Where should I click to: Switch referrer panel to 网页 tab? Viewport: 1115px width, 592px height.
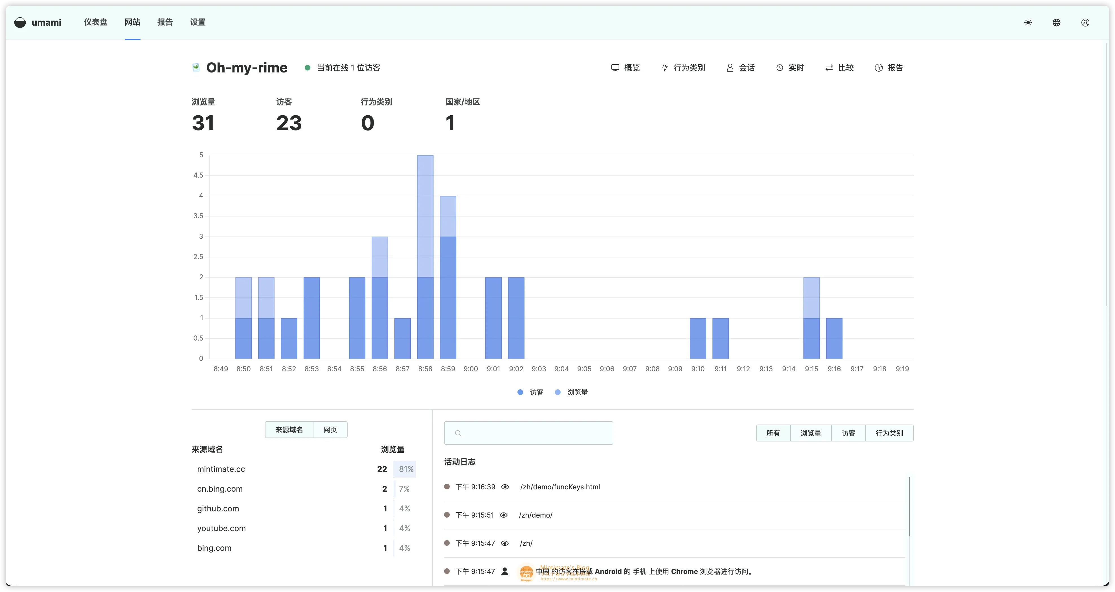[x=330, y=430]
